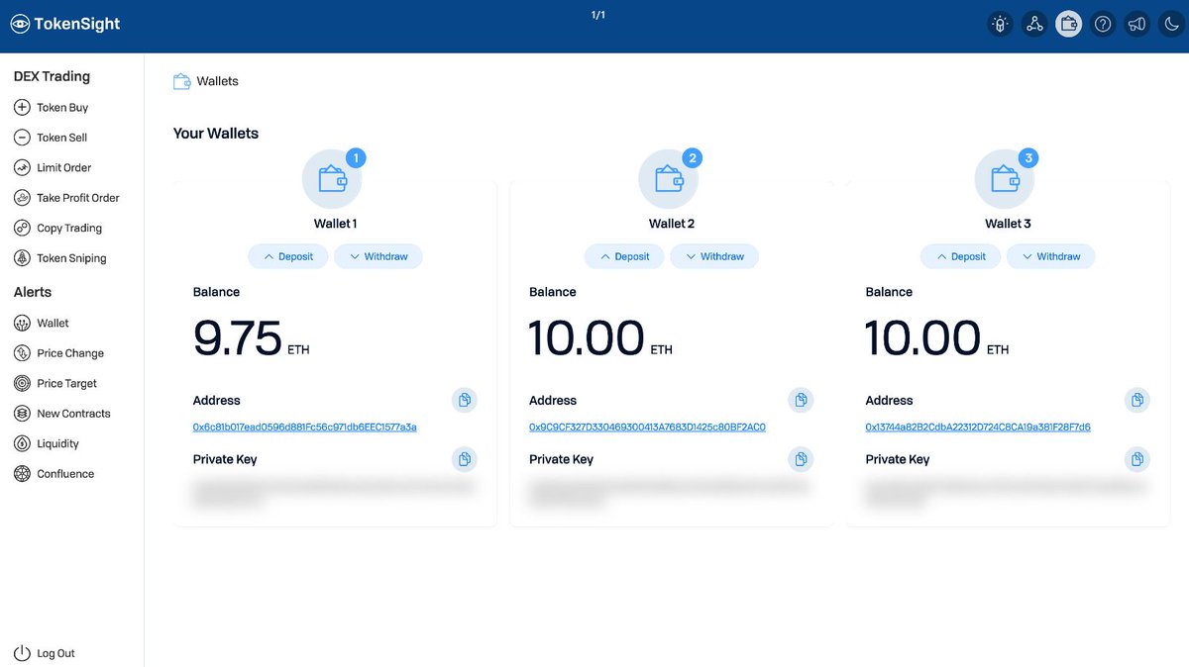Open Token Sniping in sidebar
Screen dimensions: 1189x667
(x=59, y=258)
